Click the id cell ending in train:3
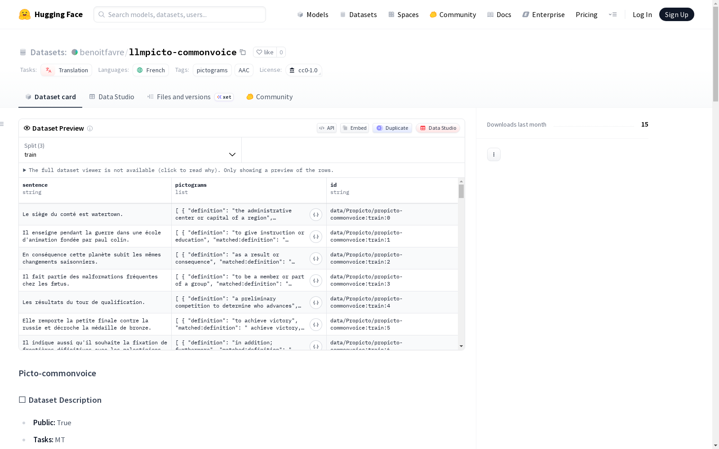The width and height of the screenshot is (719, 449). (392, 281)
